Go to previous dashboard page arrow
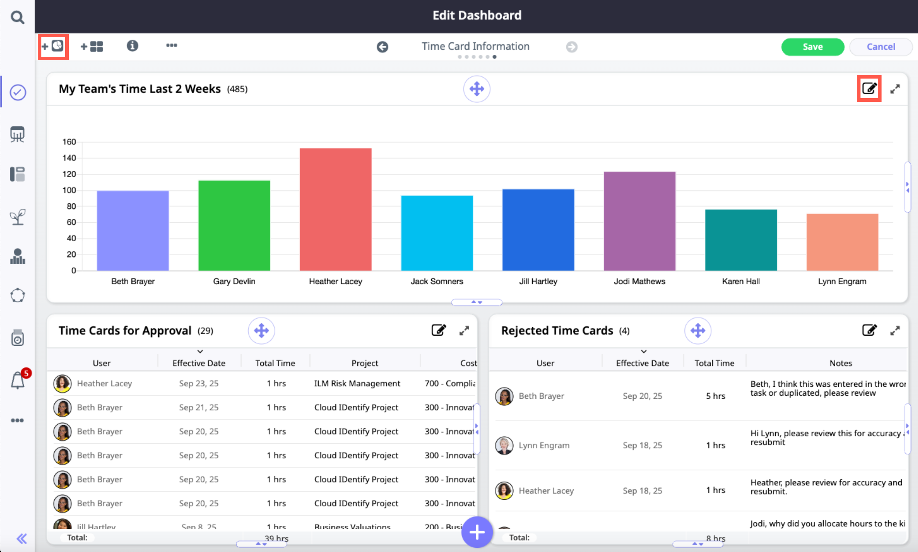 382,47
